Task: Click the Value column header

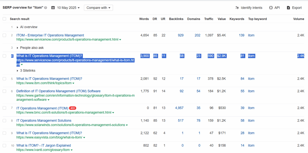Action: [x=222, y=19]
